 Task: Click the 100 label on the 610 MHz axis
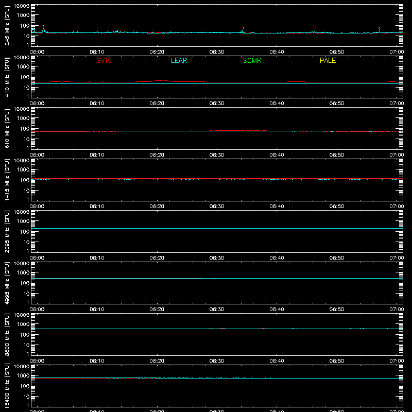[x=25, y=129]
